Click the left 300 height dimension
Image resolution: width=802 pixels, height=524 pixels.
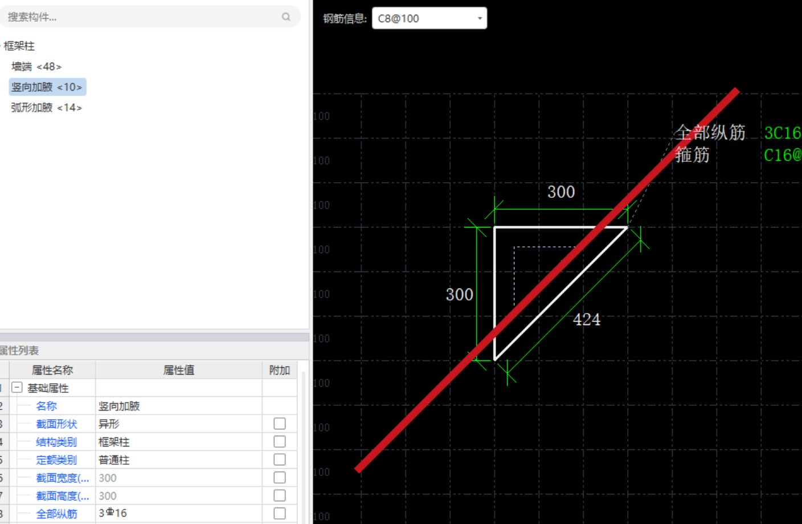click(x=459, y=295)
